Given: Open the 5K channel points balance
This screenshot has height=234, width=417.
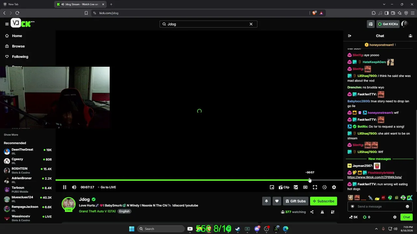Looking at the screenshot, I should [353, 217].
